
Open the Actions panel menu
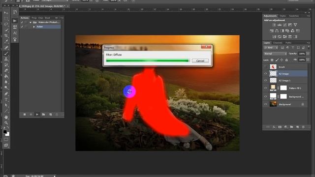point(62,18)
